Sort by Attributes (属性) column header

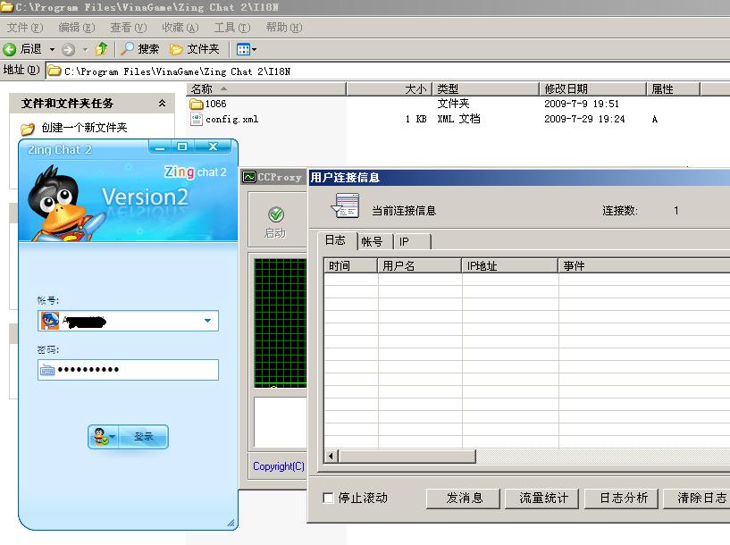pyautogui.click(x=674, y=88)
